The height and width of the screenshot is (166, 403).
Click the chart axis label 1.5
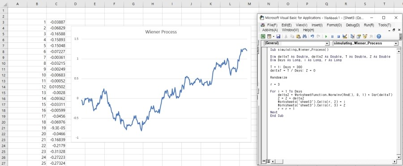(76, 39)
